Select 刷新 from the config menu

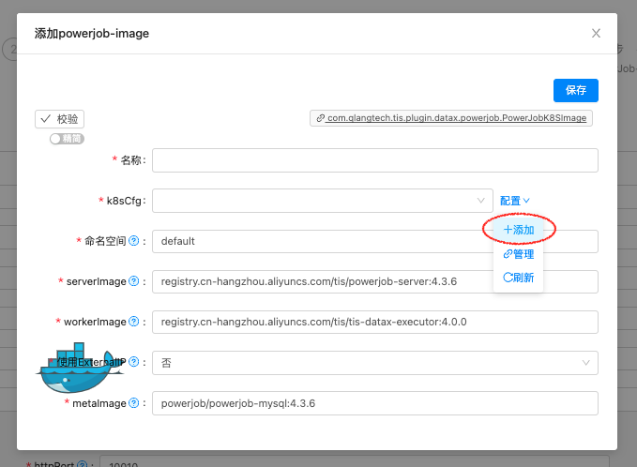(x=519, y=278)
